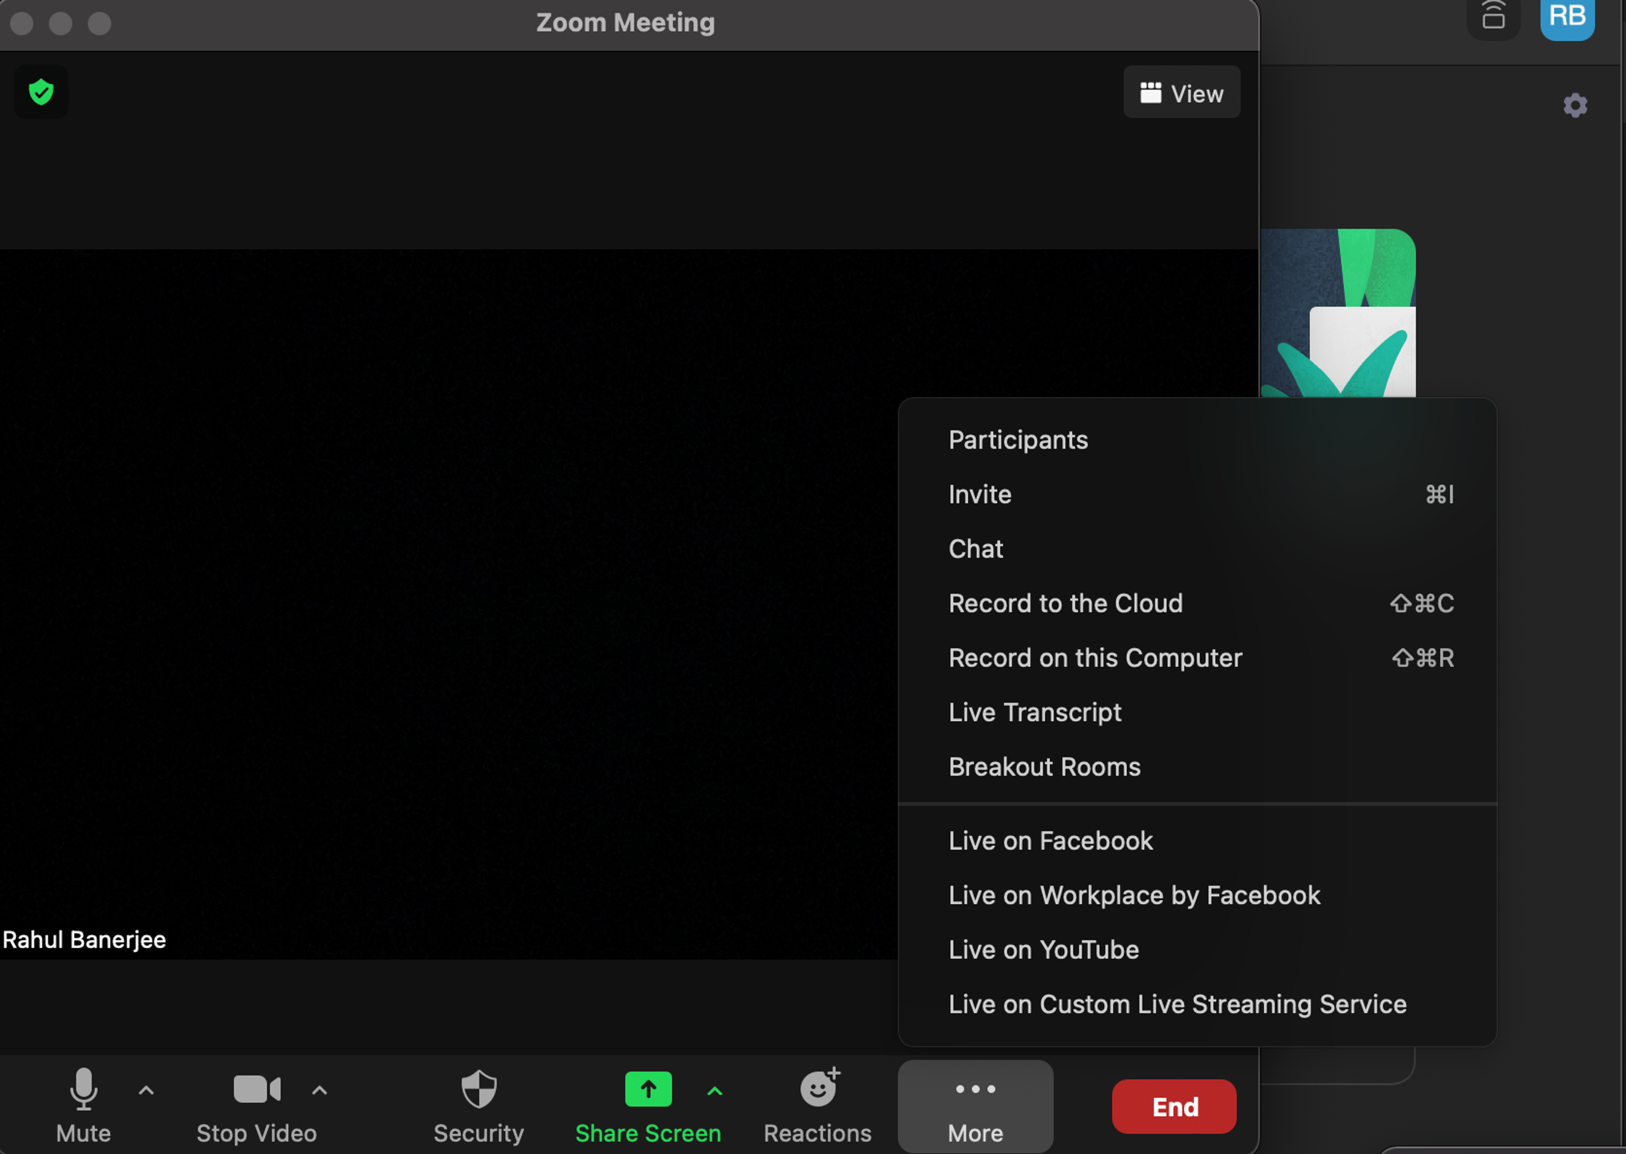The image size is (1626, 1154).
Task: Select Breakout Rooms menu entry
Action: [x=1044, y=767]
